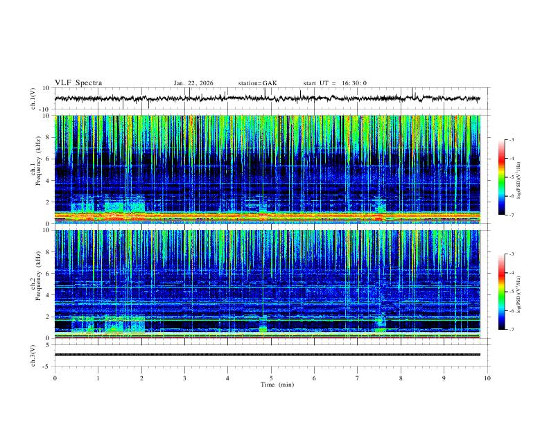549x424 pixels.
Task: Click the "ch.1(V)" axis label
Action: tap(33, 98)
